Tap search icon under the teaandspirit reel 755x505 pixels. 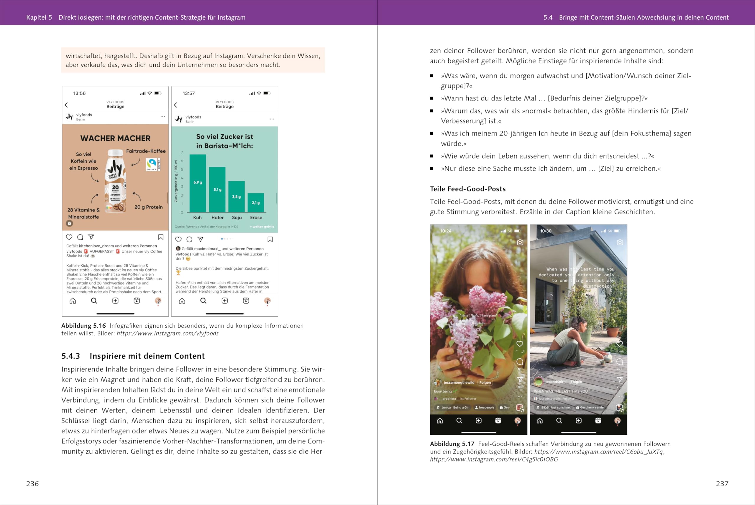pyautogui.click(x=559, y=421)
